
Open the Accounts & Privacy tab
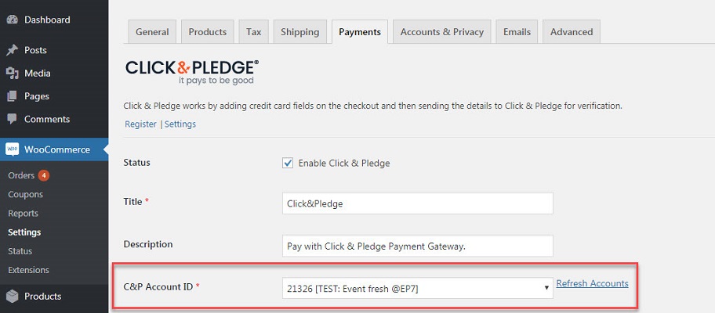point(442,32)
